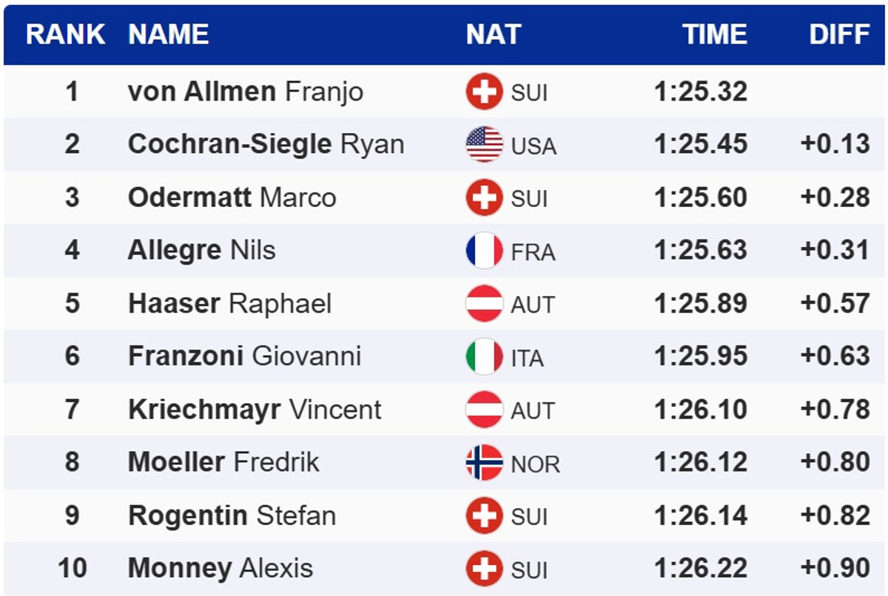Sort by the TIME column header

pos(714,35)
